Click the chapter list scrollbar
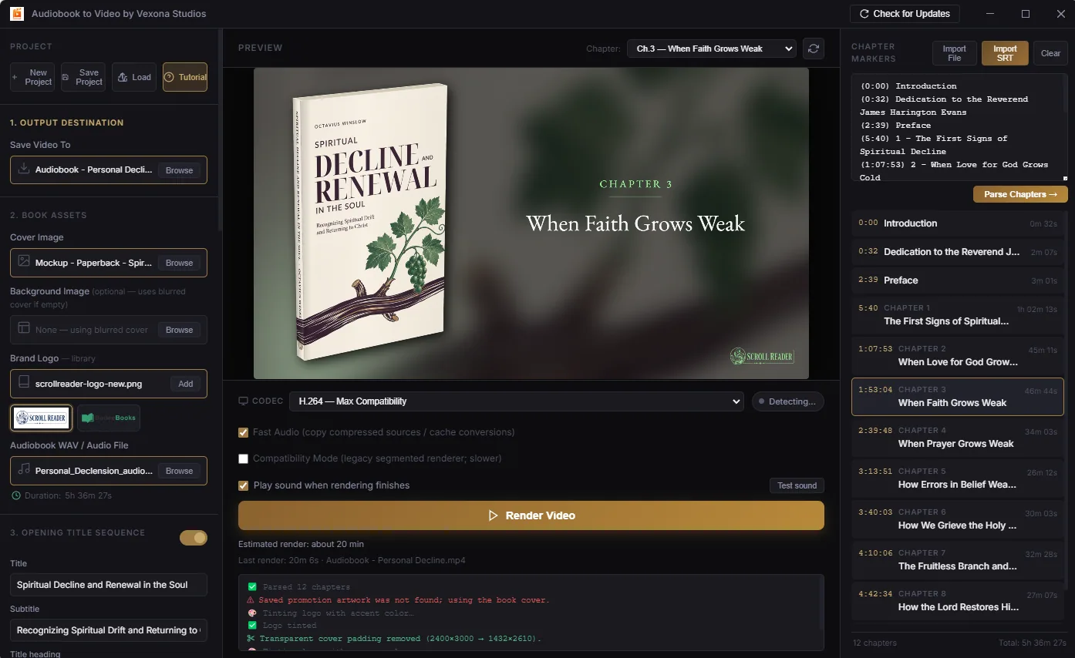The width and height of the screenshot is (1075, 658). point(1067,401)
